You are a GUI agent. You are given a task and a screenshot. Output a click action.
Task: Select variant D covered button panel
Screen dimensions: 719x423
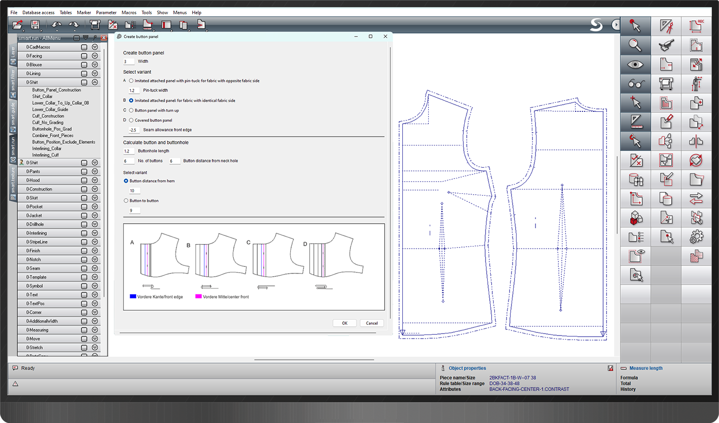132,120
